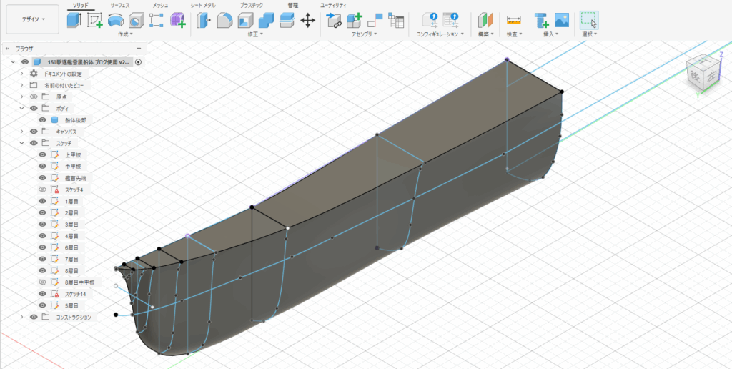The width and height of the screenshot is (732, 369).
Task: Click the Revolve tool icon
Action: click(x=115, y=20)
